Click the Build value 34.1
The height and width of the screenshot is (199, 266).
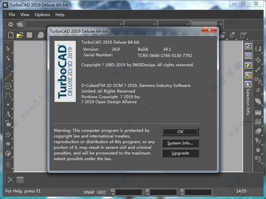[x=167, y=49]
